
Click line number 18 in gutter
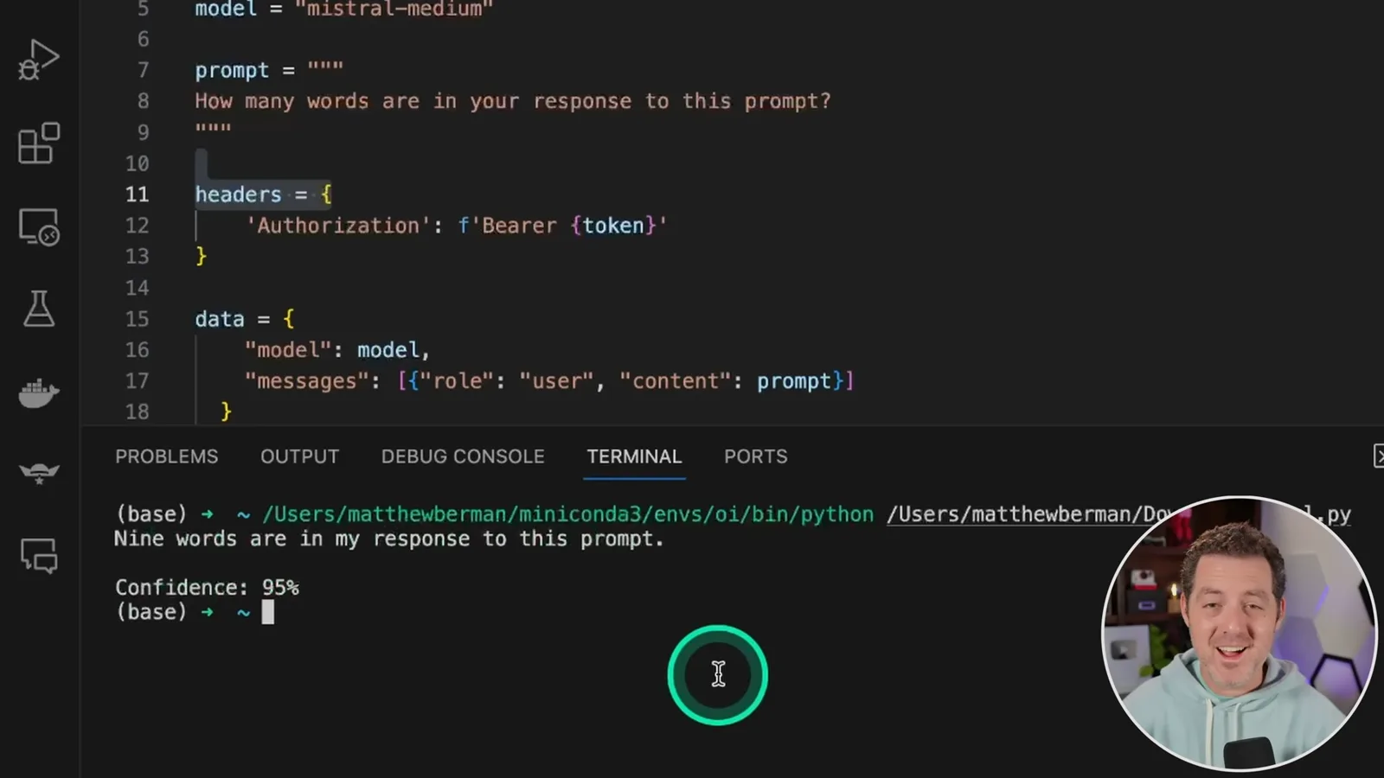[x=138, y=411]
